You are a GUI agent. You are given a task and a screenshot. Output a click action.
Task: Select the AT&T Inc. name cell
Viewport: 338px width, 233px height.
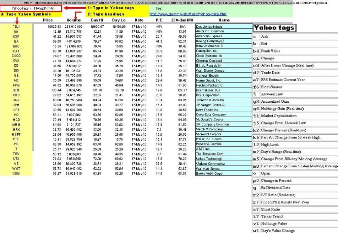[x=224, y=149]
